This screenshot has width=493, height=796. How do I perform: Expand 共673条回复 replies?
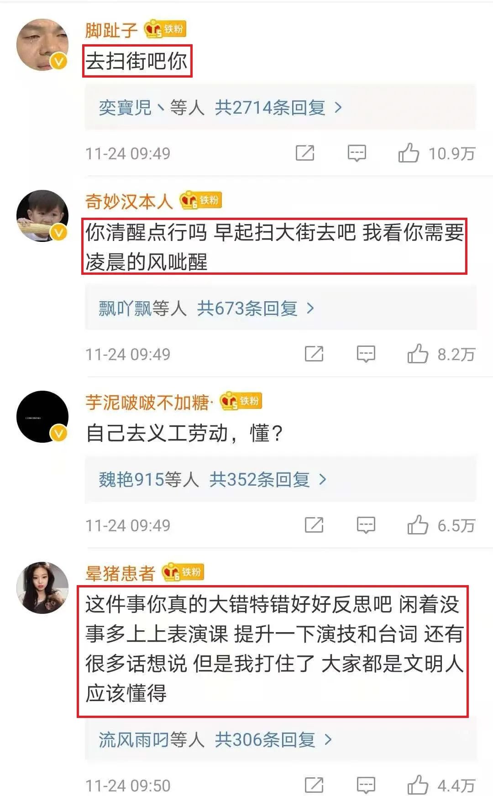(256, 309)
